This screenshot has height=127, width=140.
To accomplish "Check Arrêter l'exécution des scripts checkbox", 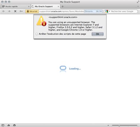I will point(37,34).
